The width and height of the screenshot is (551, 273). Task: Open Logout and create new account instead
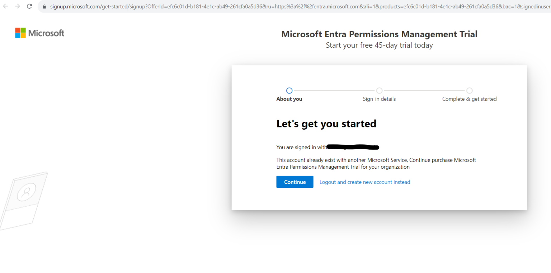coord(364,182)
